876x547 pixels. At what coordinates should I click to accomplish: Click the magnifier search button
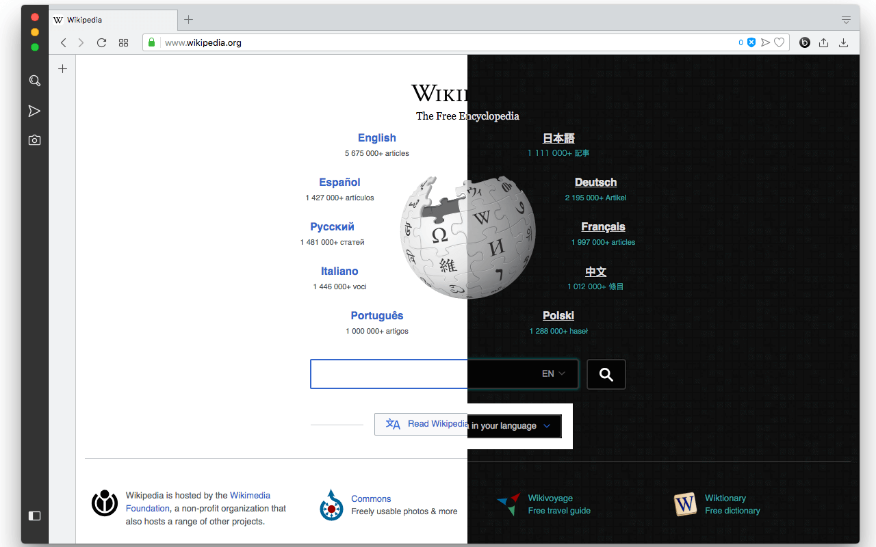coord(606,374)
